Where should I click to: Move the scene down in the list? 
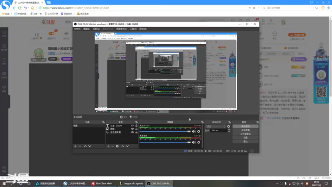click(90, 146)
